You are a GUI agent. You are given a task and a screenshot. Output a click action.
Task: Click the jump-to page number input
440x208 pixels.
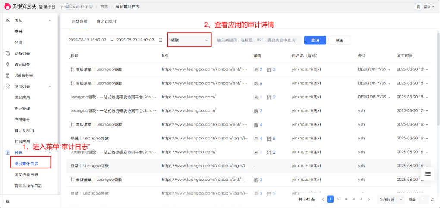[424, 199]
